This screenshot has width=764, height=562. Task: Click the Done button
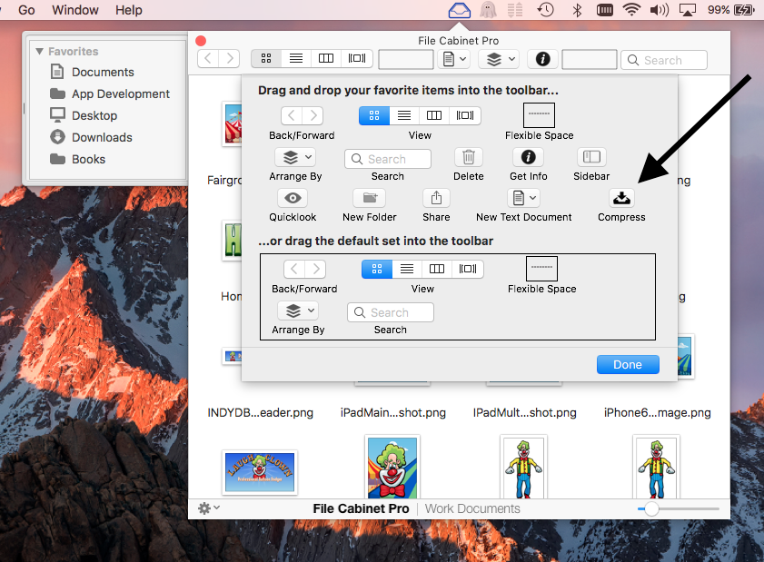coord(628,365)
